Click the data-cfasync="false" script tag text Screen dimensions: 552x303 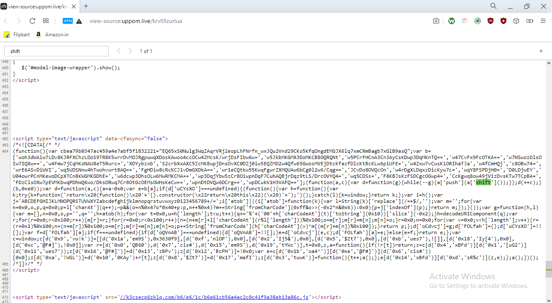tap(90, 138)
